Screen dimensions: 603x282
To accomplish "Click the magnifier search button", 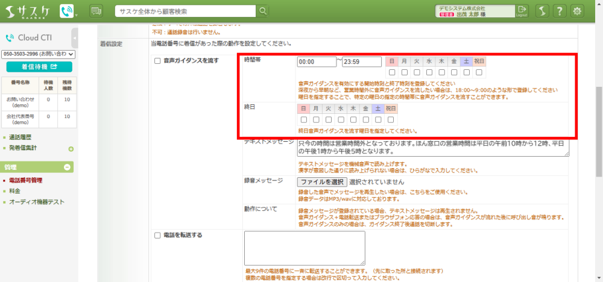I will [x=262, y=11].
